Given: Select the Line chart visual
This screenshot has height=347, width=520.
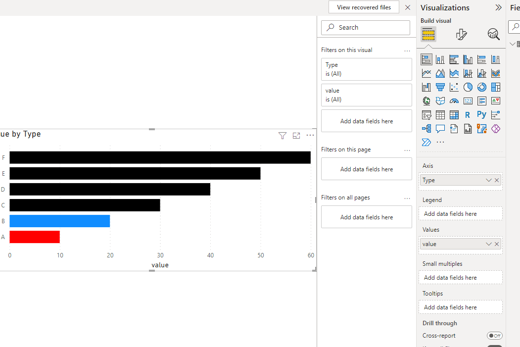Looking at the screenshot, I should [426, 73].
